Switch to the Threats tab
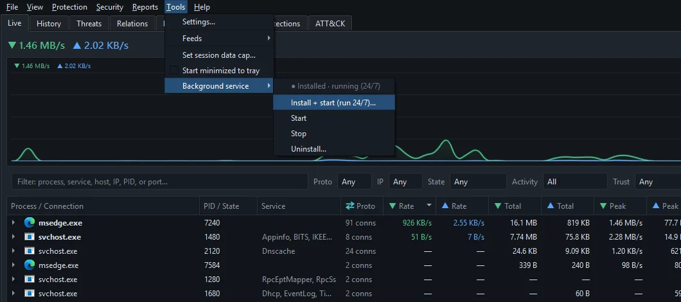 click(x=89, y=24)
